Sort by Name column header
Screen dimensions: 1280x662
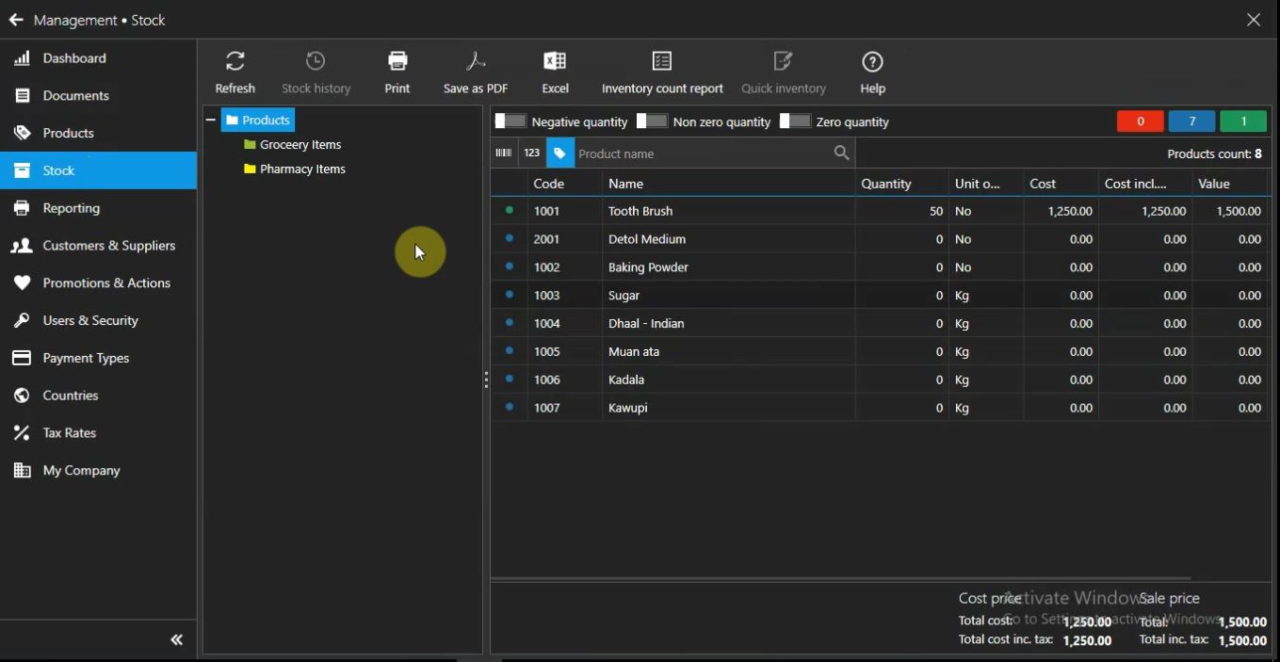[x=728, y=184]
